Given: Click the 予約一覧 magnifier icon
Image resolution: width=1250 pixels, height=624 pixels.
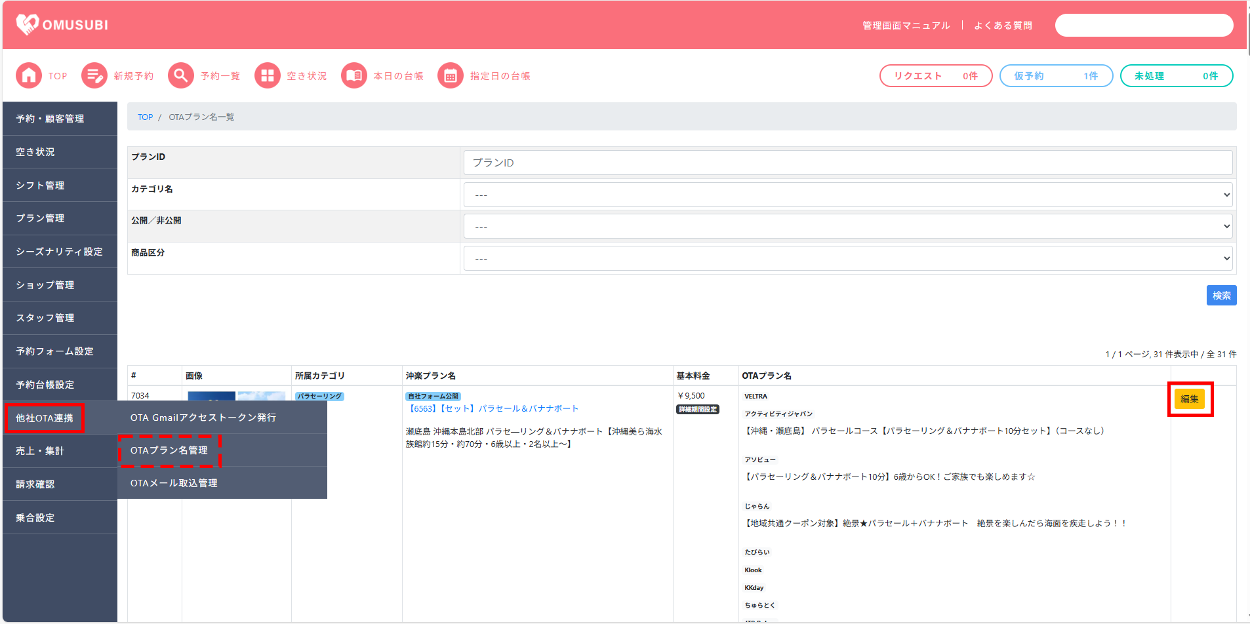Looking at the screenshot, I should pos(181,76).
